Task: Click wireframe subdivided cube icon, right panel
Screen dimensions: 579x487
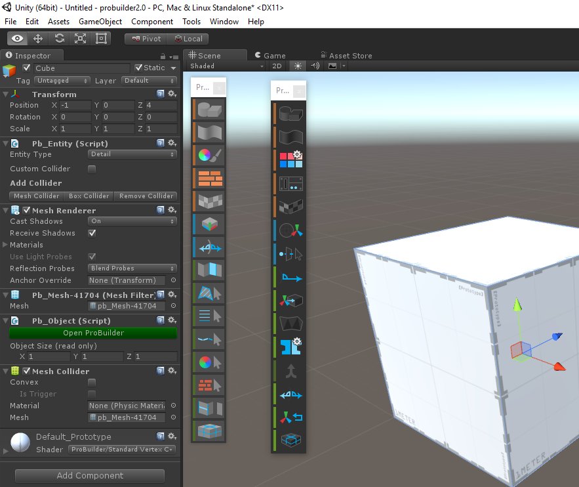Action: click(x=291, y=440)
